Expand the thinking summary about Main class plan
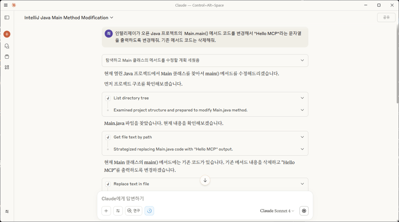Screen dimensions: 399x222 205,60
